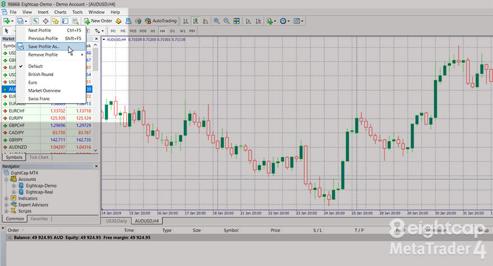Click the signals person icon beside MetaEditor

click(x=128, y=21)
